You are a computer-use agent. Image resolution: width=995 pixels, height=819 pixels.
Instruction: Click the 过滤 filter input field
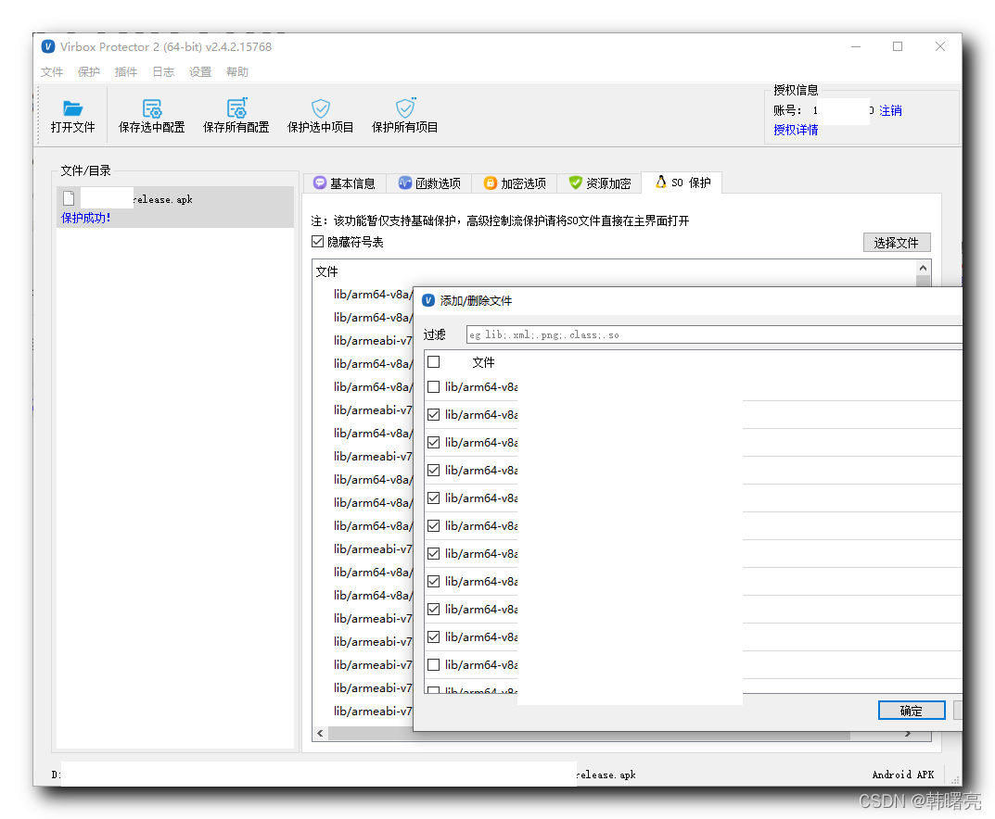click(714, 334)
